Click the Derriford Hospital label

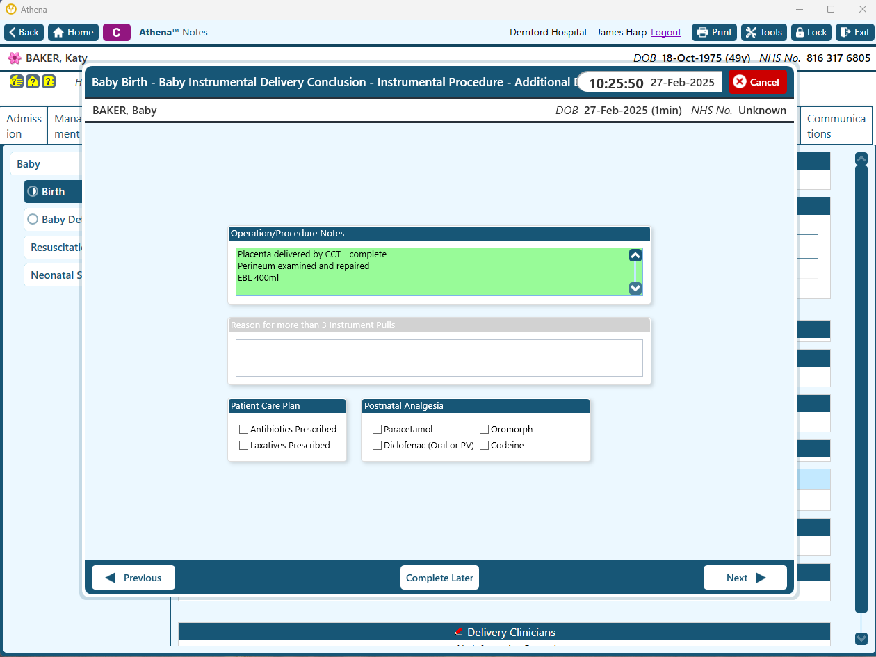548,32
